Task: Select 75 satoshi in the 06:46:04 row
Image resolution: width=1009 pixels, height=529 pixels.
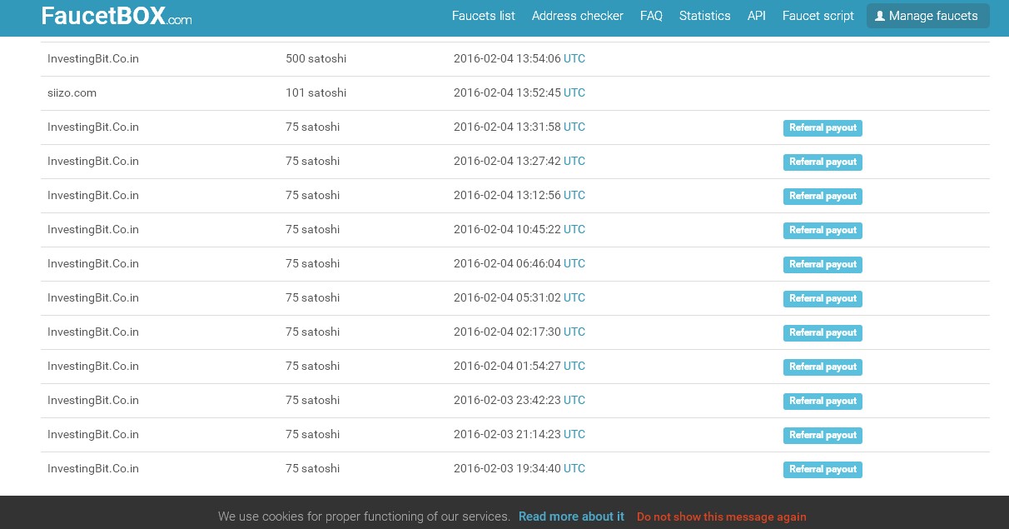Action: pos(312,263)
